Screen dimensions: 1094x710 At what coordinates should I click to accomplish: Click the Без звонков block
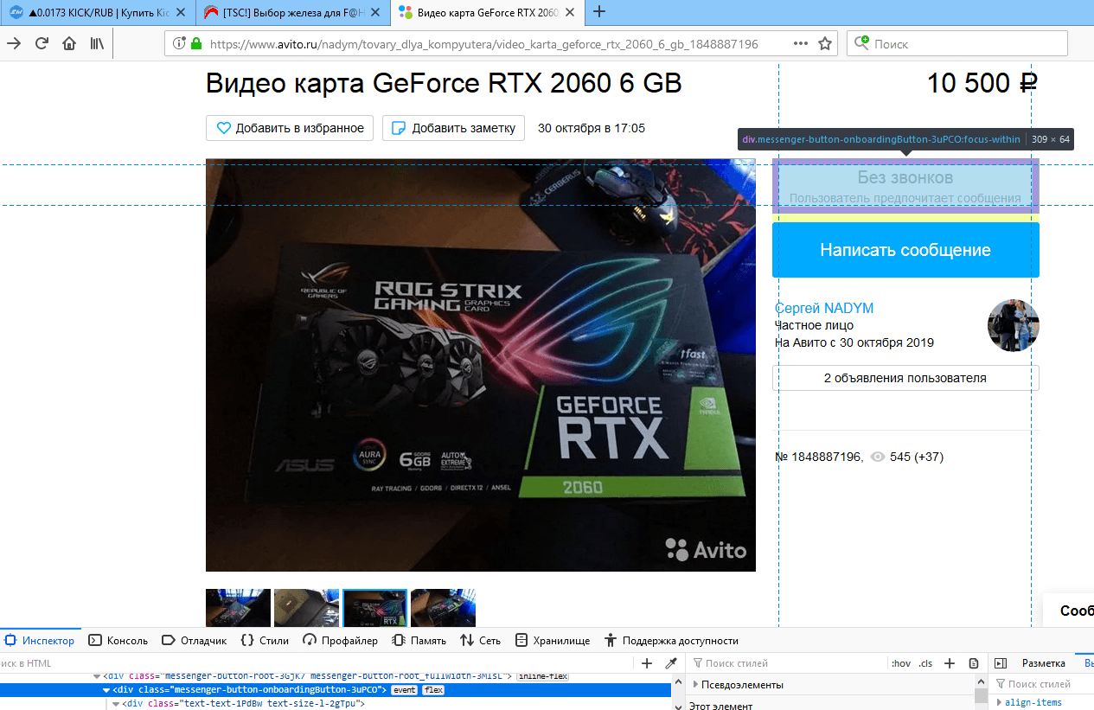coord(905,186)
